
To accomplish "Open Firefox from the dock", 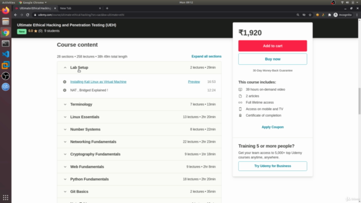I will [6, 10].
